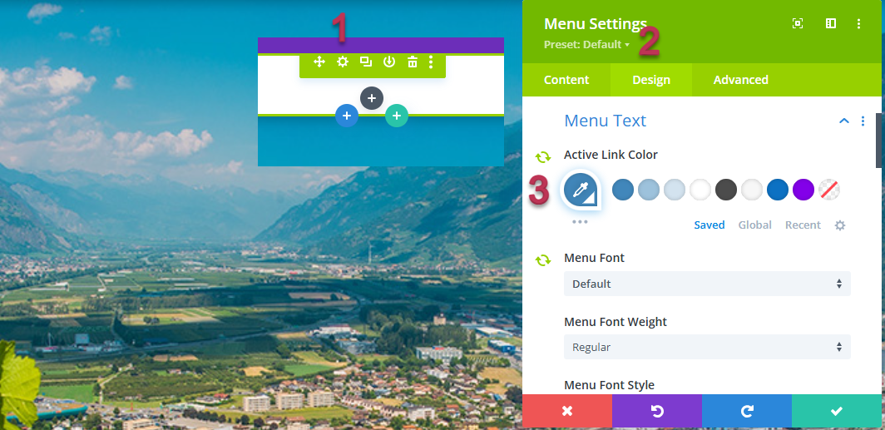Open the expand modal fullscreen icon
Screen dimensions: 885x430
[798, 23]
